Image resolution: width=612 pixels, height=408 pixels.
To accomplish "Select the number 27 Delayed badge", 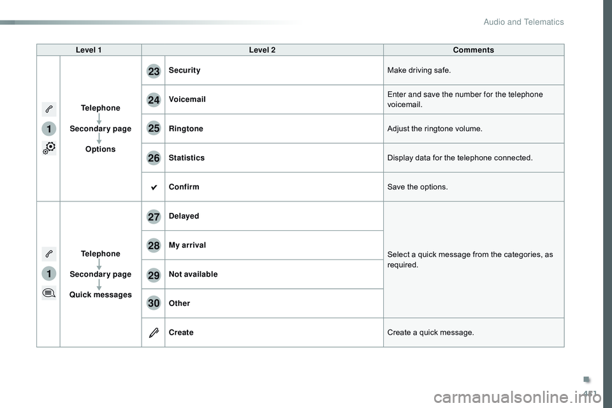I will coord(154,216).
